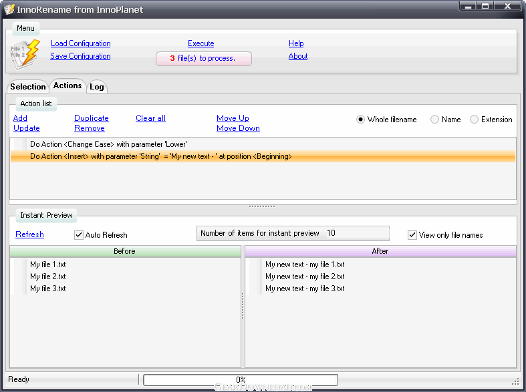The height and width of the screenshot is (392, 526).
Task: Maximize the InnoRename window
Action: (485, 7)
